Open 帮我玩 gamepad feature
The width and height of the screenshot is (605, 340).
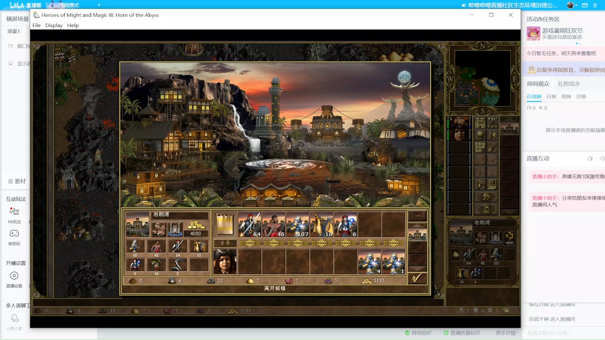click(14, 238)
